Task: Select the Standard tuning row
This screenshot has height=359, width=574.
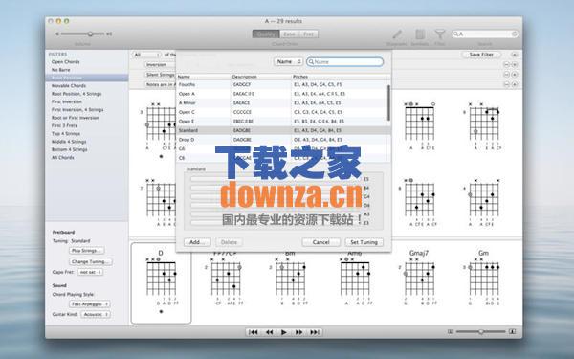Action: point(281,130)
